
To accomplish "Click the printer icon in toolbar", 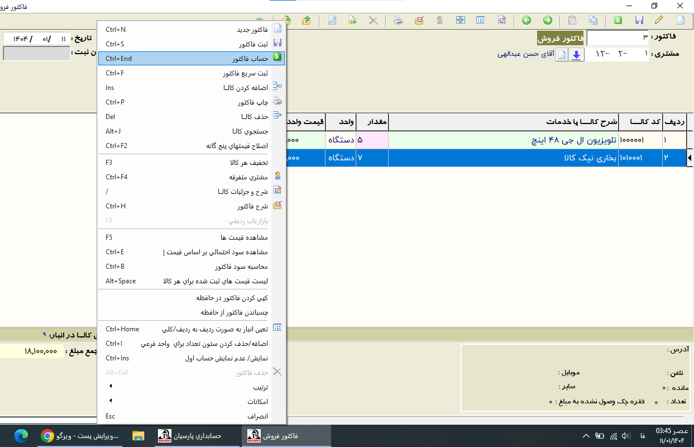I will [x=398, y=21].
